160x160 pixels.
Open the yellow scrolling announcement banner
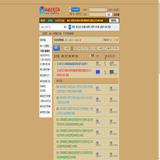(x=85, y=20)
